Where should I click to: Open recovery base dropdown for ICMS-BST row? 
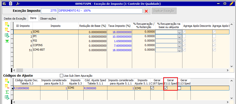[x=179, y=50]
